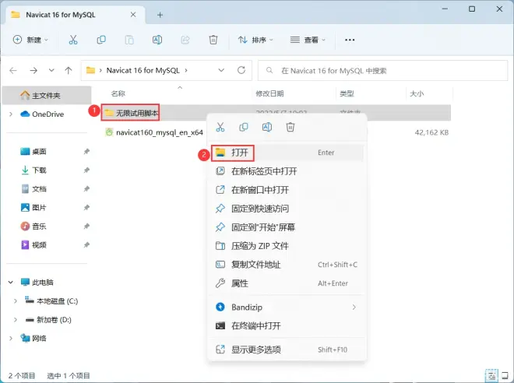Click the Cut icon in the context menu
This screenshot has width=514, height=383.
point(220,127)
